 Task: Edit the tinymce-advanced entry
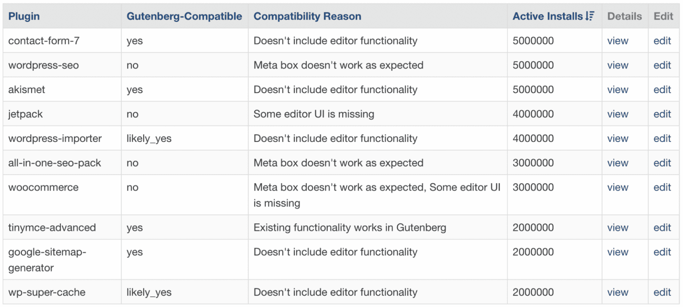click(663, 227)
